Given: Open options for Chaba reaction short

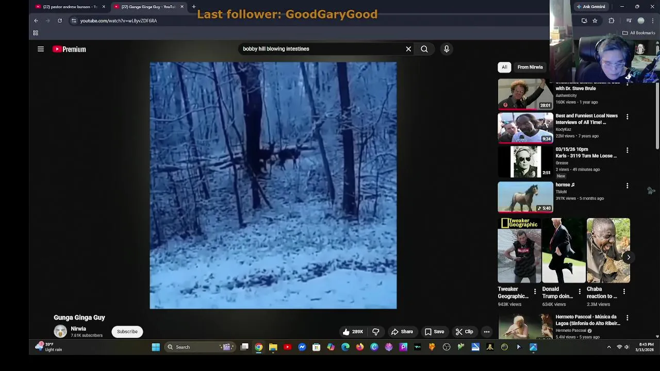Looking at the screenshot, I should point(624,292).
